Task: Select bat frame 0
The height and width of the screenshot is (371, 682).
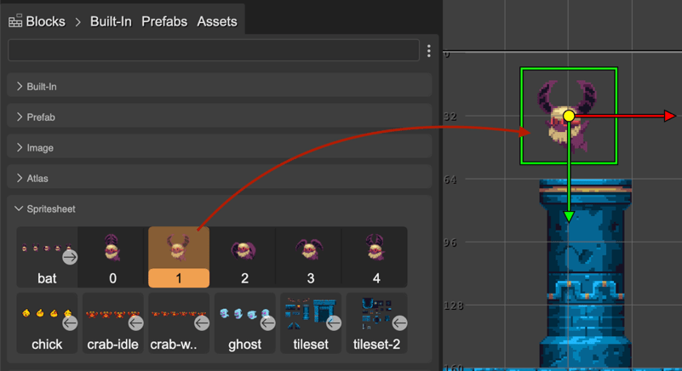Action: 112,257
